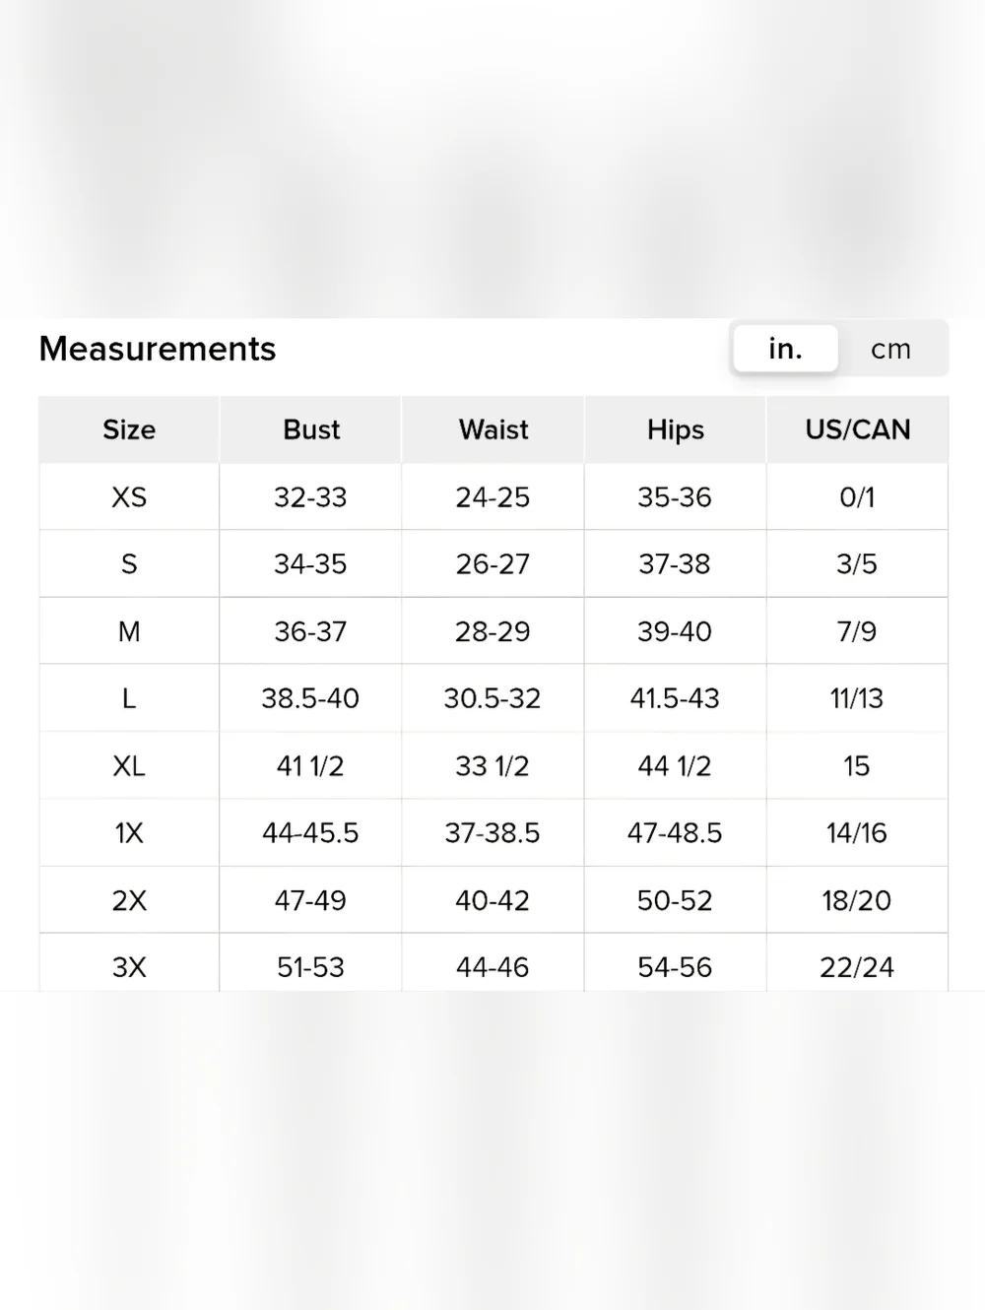Select the S size row label
The image size is (985, 1310).
(129, 564)
